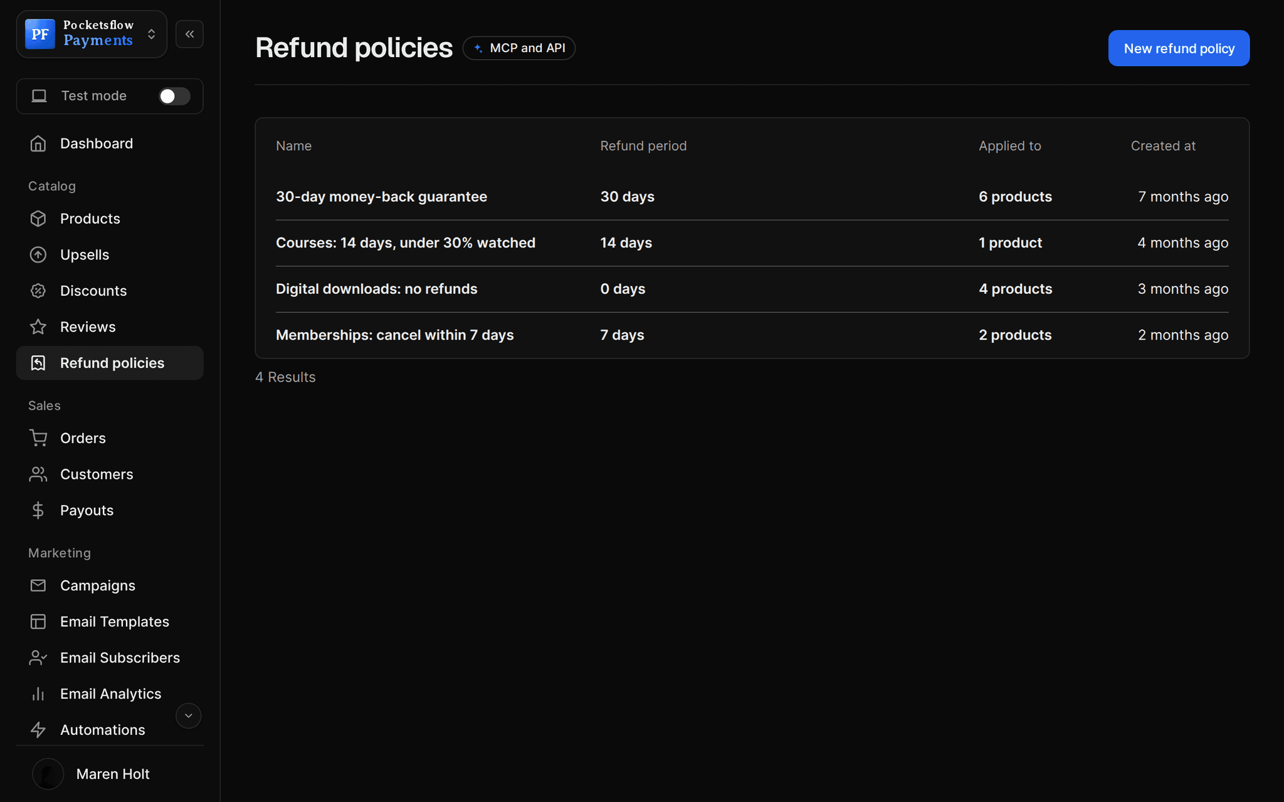Click the 6 products cell
The image size is (1284, 802).
pos(1015,197)
